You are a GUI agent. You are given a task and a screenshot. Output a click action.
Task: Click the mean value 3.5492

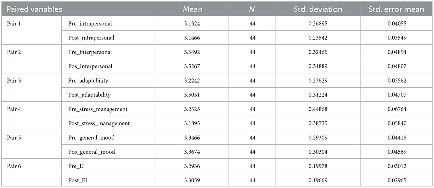[x=192, y=52]
